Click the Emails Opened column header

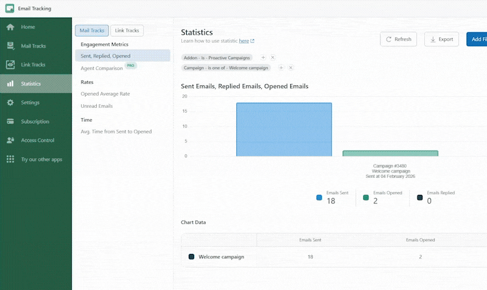pyautogui.click(x=420, y=240)
